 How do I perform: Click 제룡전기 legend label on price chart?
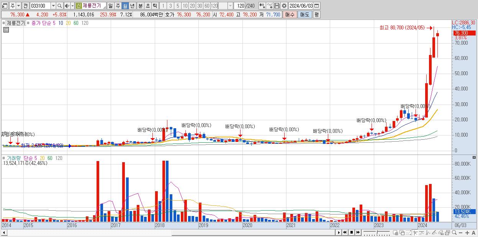pos(16,23)
